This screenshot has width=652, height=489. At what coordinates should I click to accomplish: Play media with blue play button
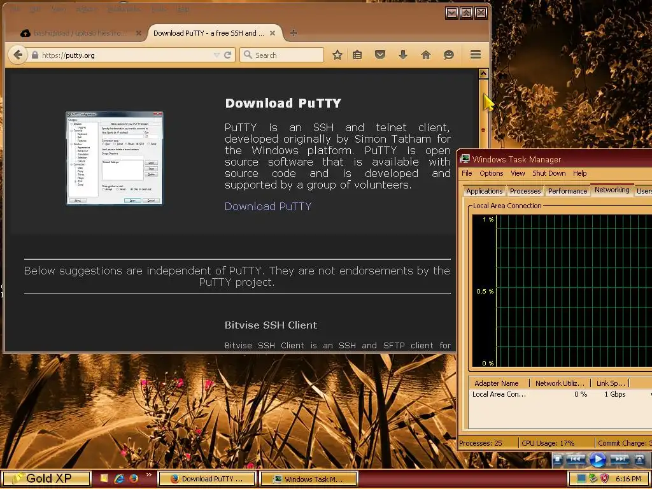pos(597,460)
